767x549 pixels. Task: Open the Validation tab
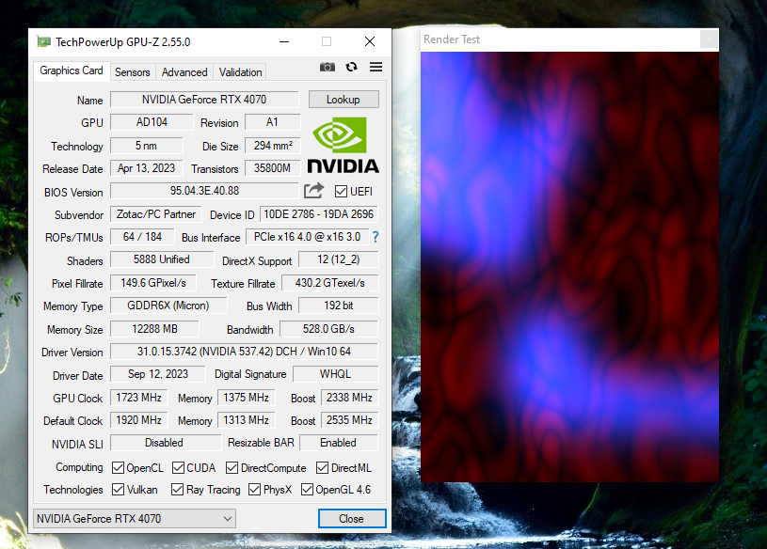[x=240, y=71]
